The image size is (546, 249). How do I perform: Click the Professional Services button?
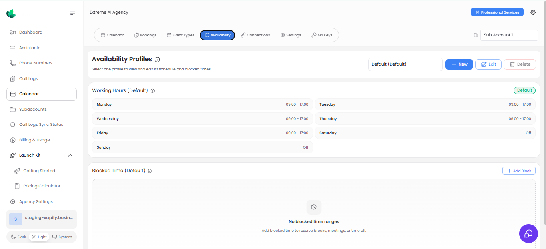[497, 12]
